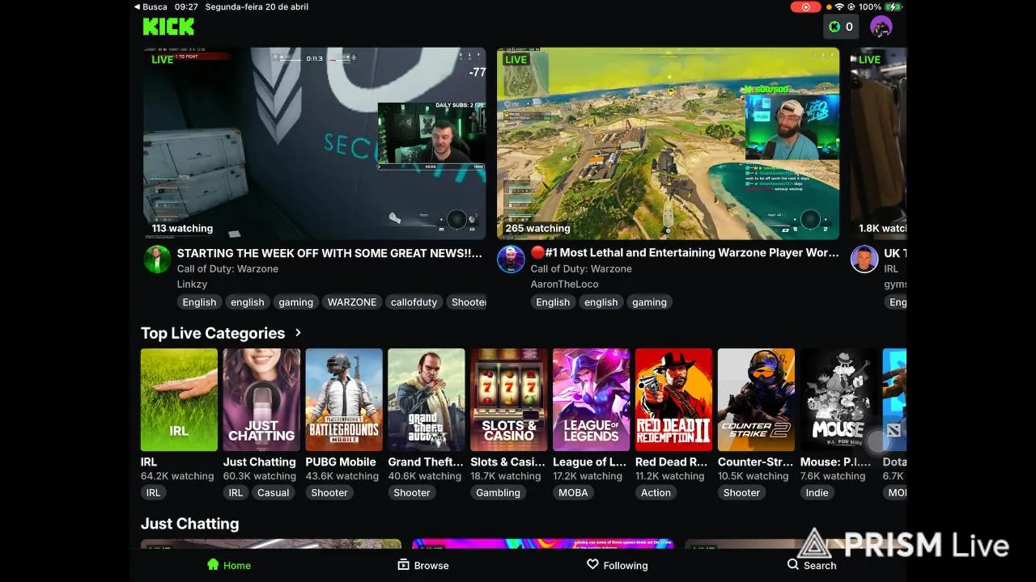
Task: Select the gaming tag on Linkzy's stream
Action: tap(295, 302)
